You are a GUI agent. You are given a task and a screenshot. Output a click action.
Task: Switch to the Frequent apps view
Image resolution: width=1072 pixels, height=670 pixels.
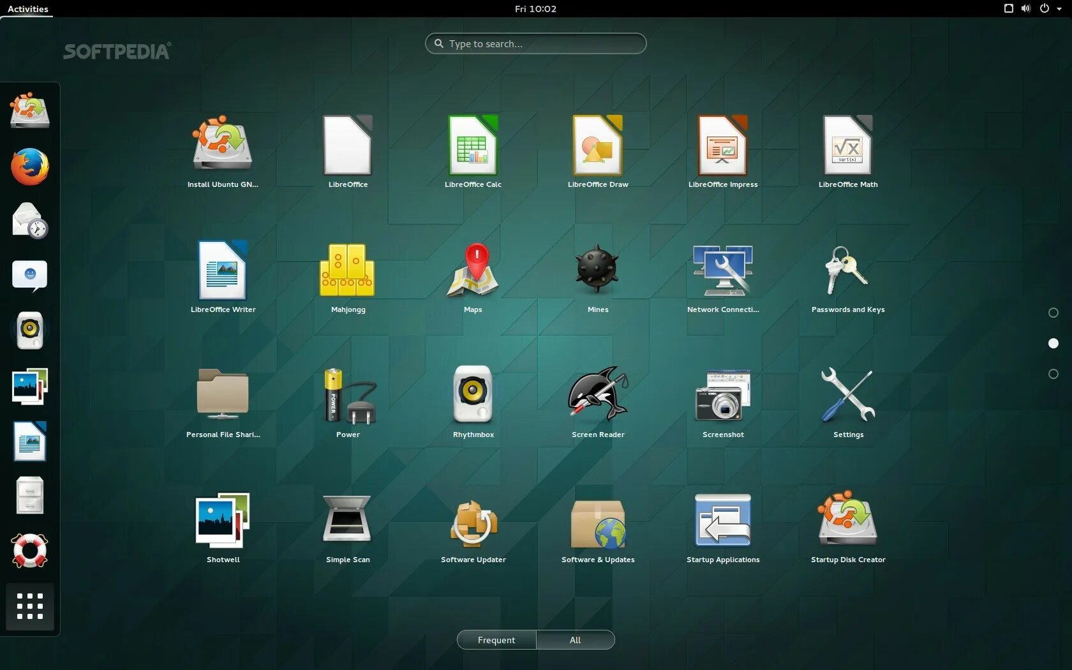pyautogui.click(x=496, y=640)
